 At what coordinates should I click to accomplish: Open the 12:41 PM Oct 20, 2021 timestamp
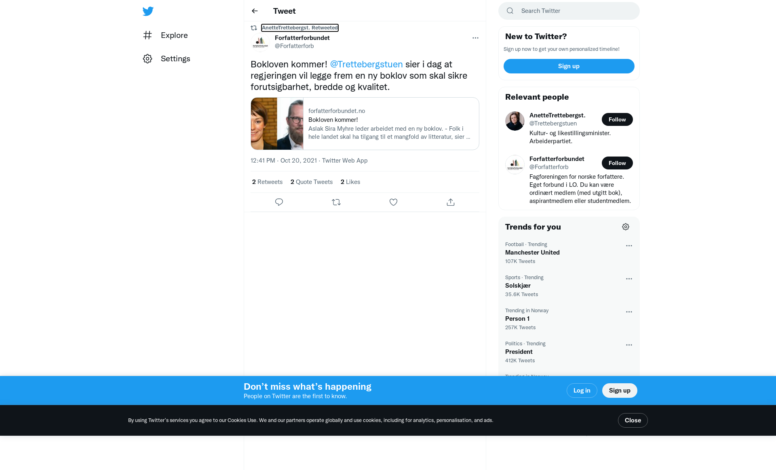pos(284,160)
